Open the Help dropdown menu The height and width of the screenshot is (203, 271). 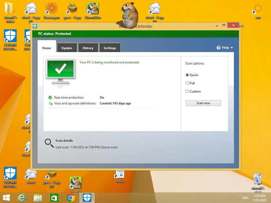point(225,48)
